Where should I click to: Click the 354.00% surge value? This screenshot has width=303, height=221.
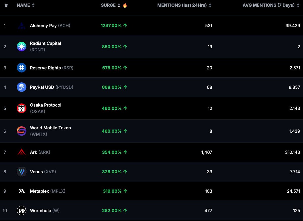(112, 152)
